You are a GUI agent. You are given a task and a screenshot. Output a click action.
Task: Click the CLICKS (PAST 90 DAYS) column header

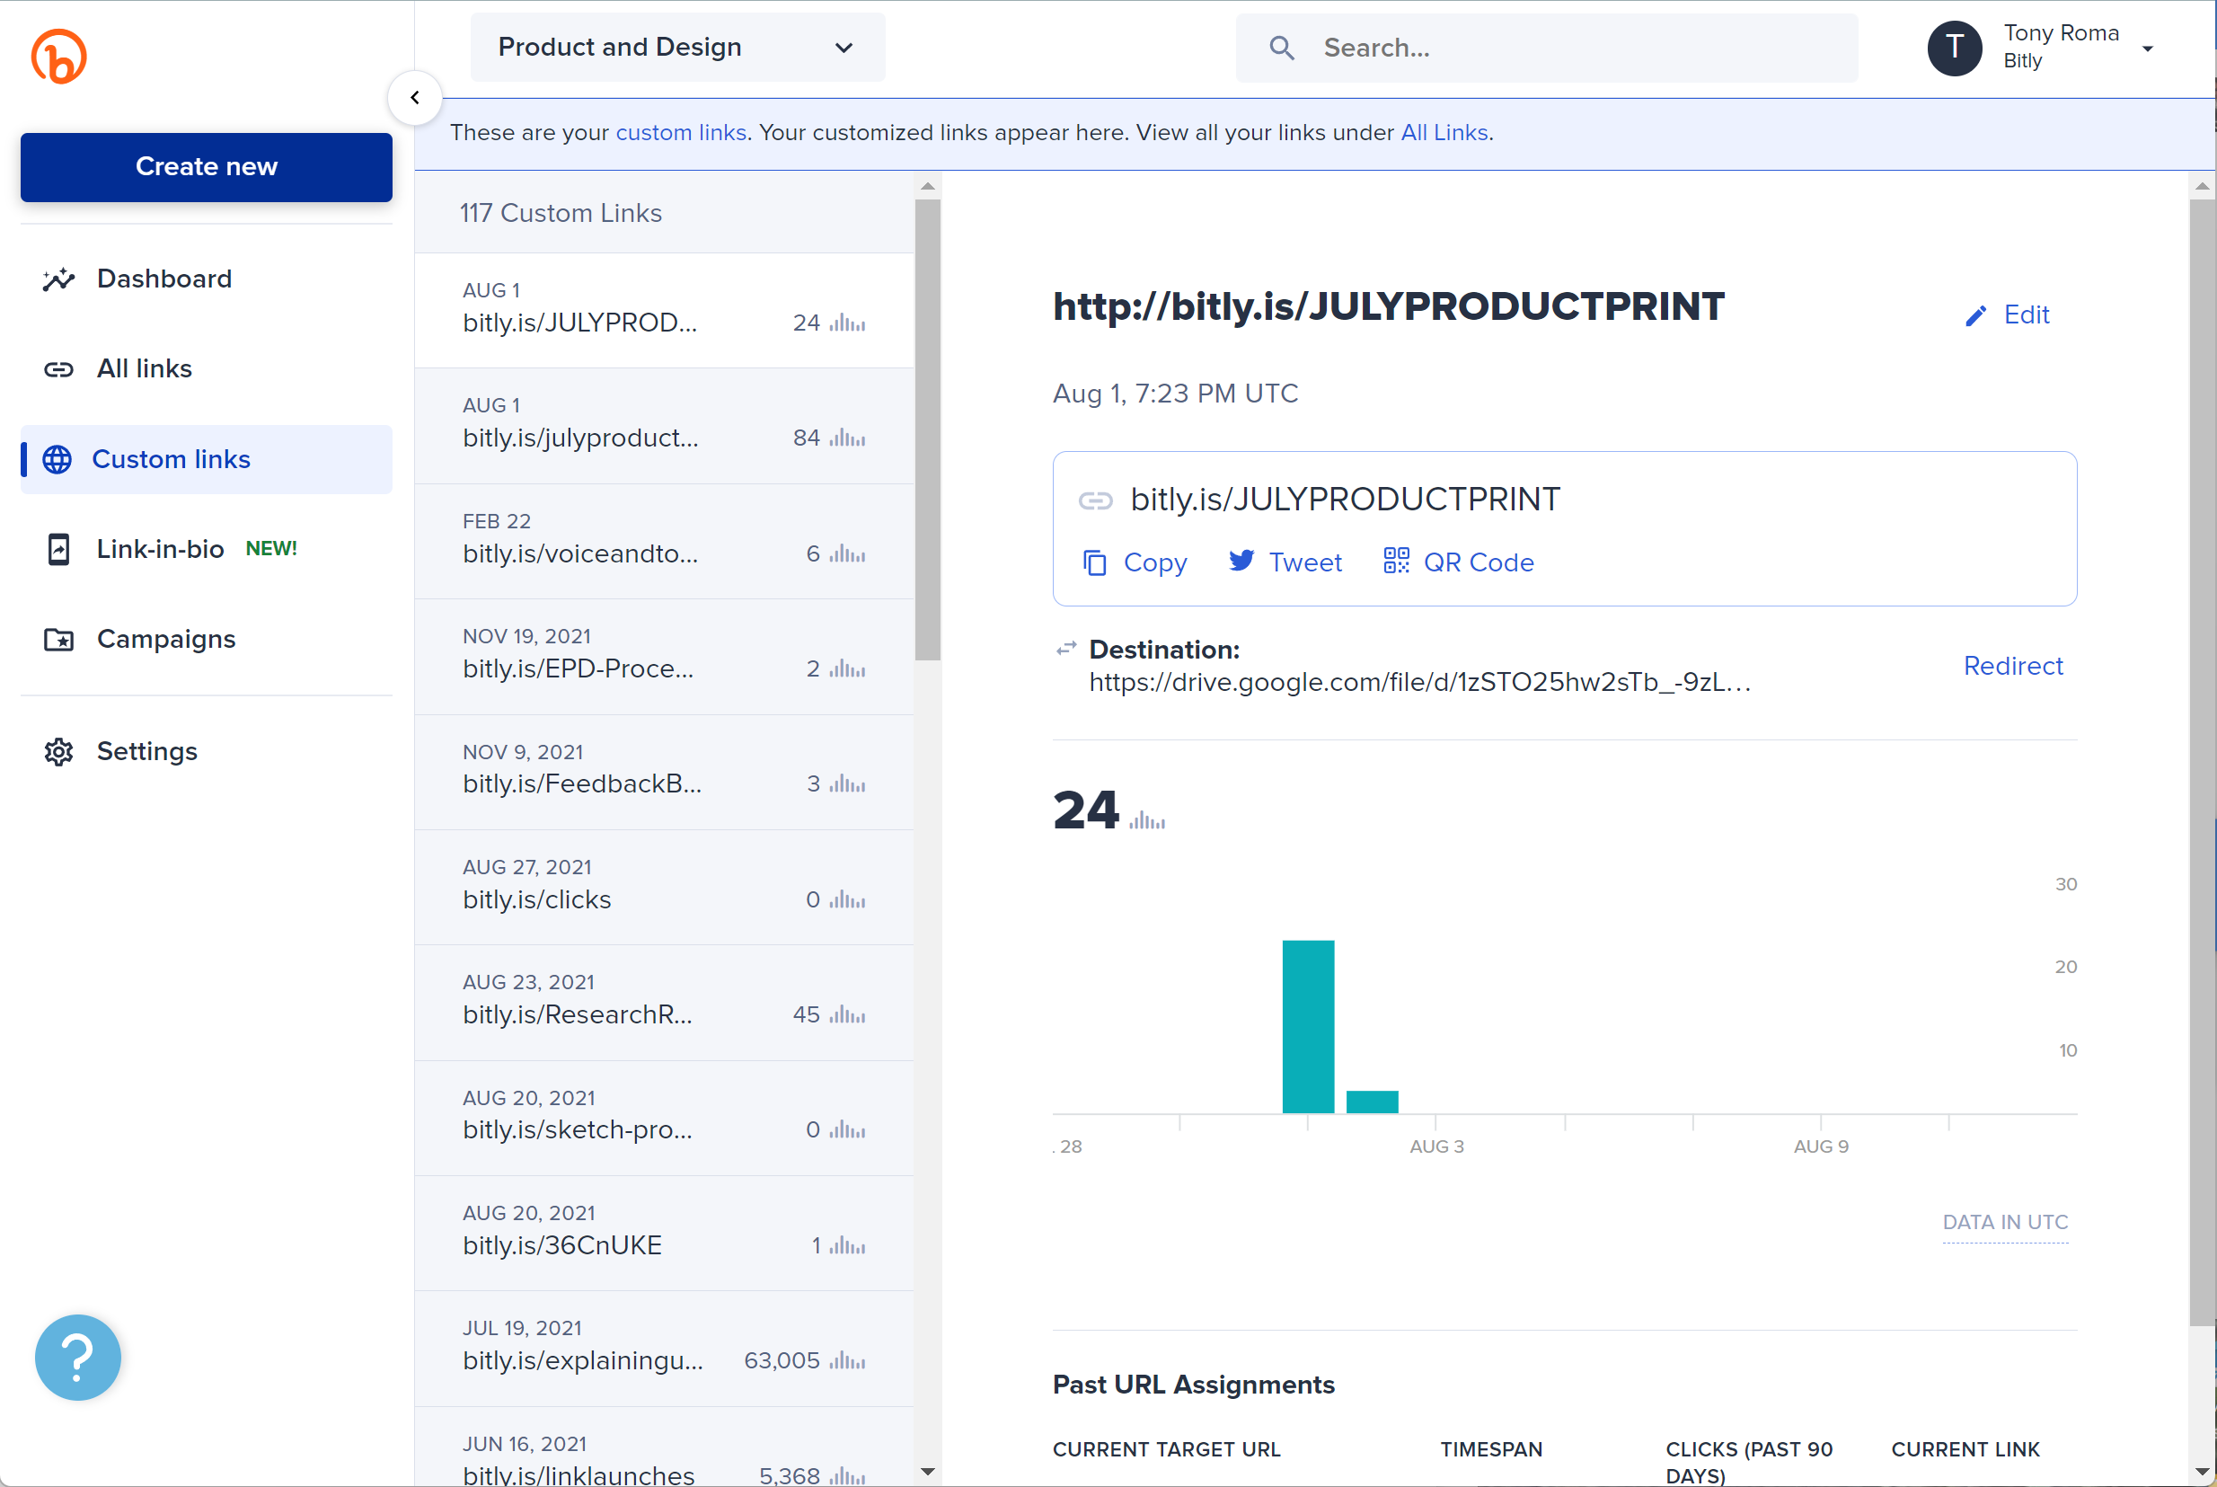pos(1749,1462)
